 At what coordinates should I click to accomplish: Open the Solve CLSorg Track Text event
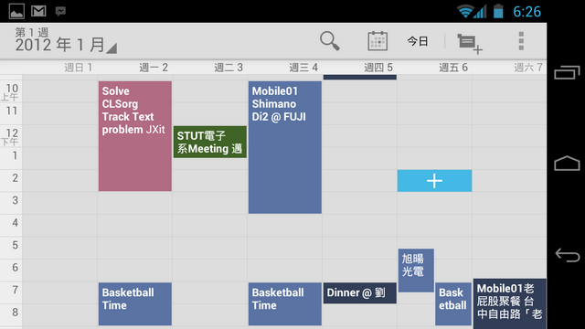click(135, 136)
